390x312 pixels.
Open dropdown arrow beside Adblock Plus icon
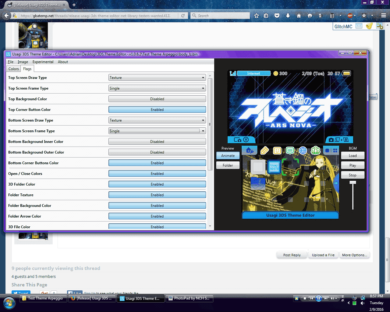[355, 16]
